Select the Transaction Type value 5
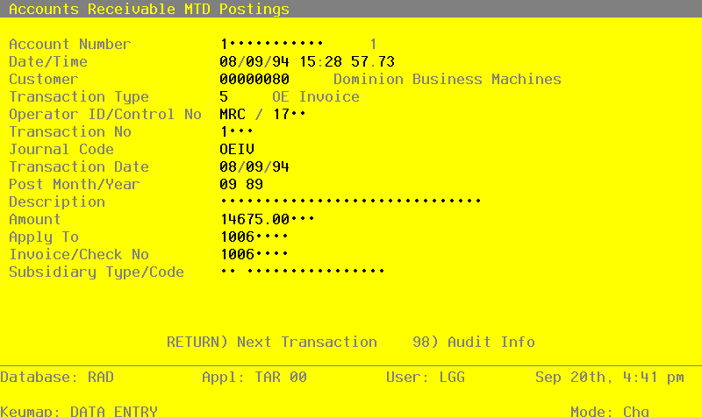The image size is (702, 417). (x=224, y=96)
